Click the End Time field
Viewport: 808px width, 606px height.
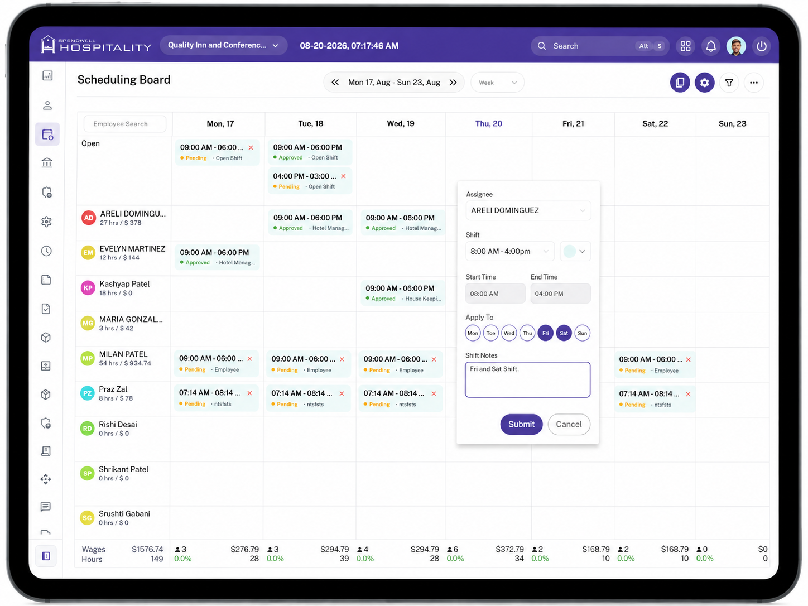pyautogui.click(x=560, y=294)
